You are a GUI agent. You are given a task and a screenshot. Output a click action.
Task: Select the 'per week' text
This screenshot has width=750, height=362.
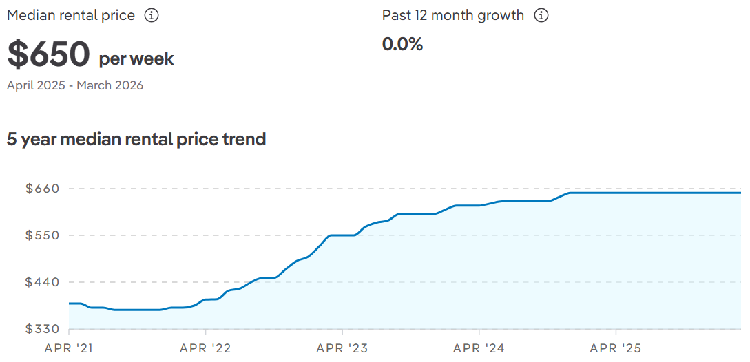pos(136,59)
